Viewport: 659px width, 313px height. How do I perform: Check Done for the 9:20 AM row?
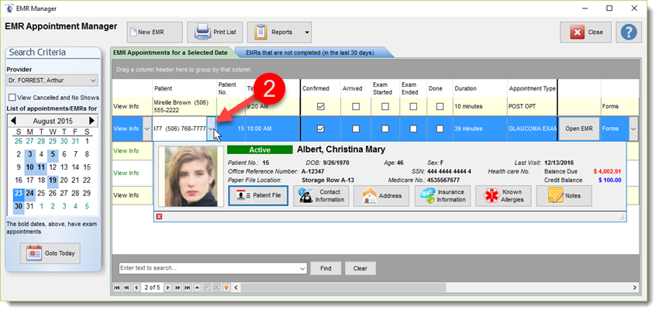440,107
